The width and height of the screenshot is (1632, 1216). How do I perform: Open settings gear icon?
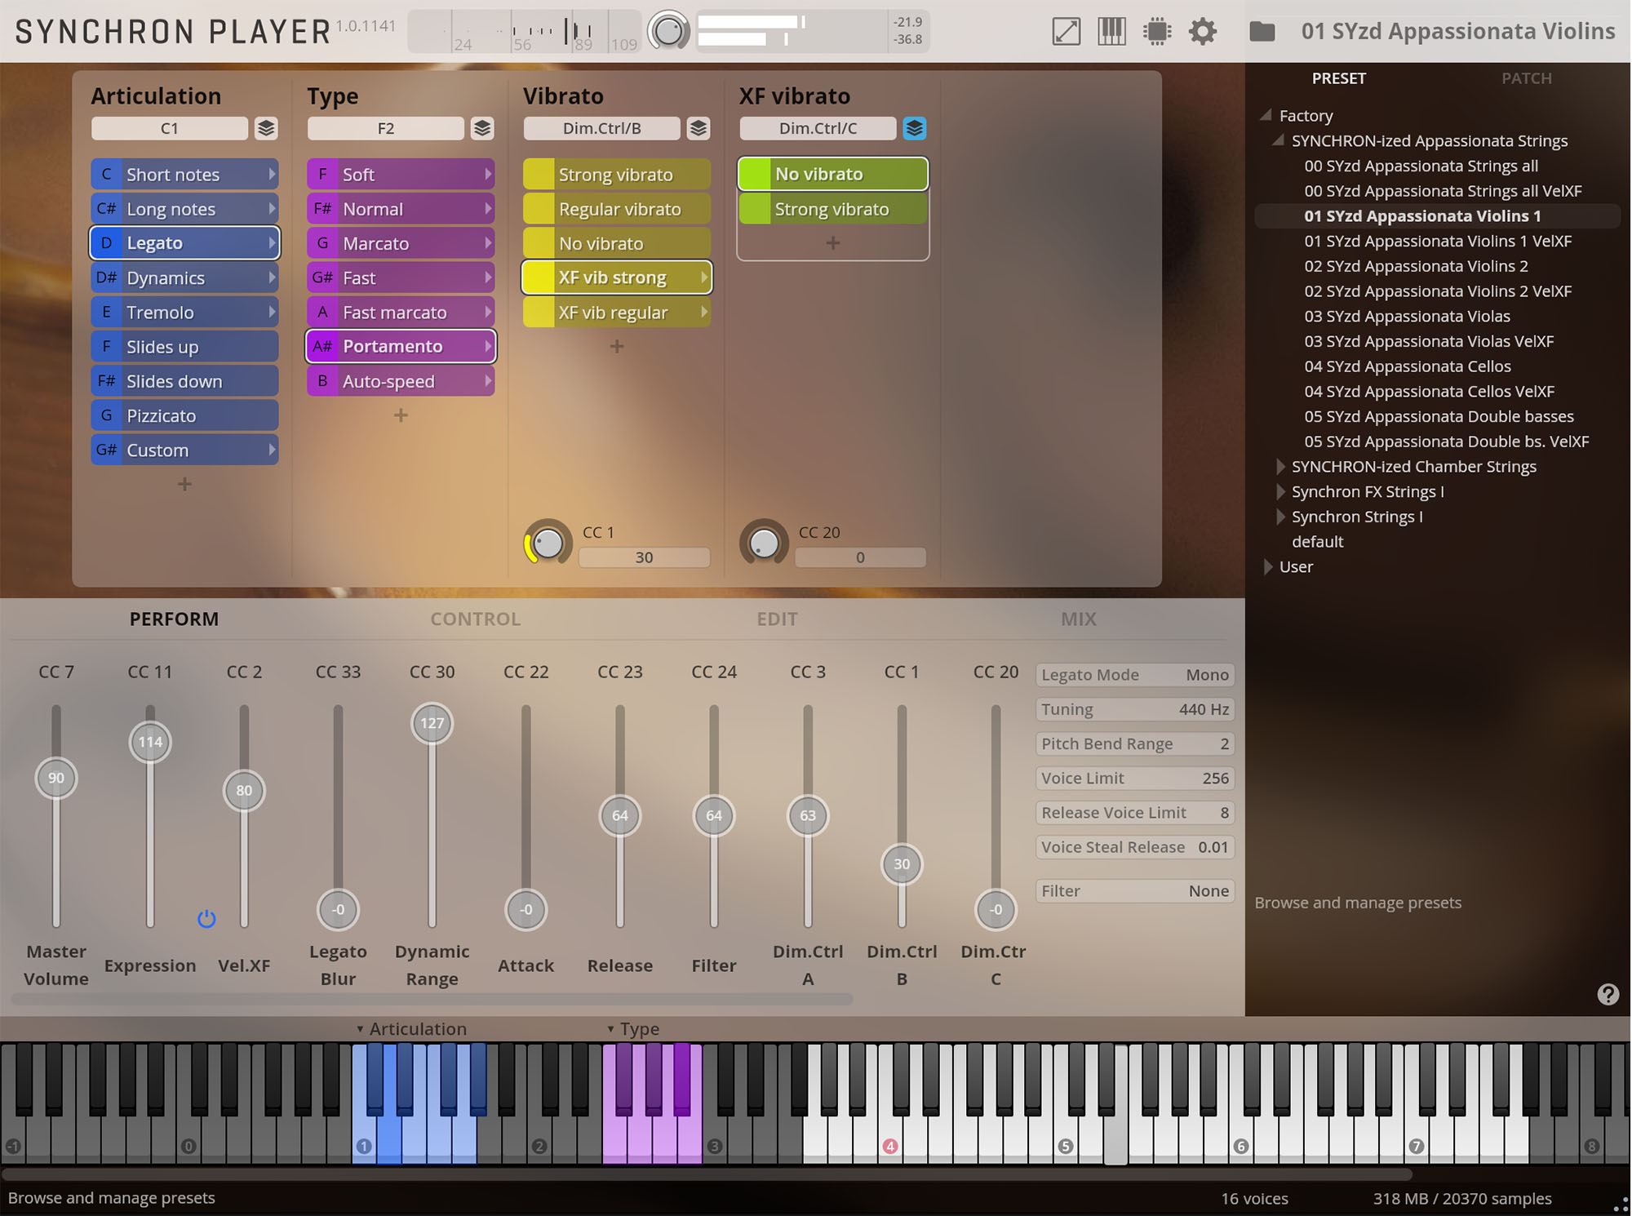tap(1202, 32)
